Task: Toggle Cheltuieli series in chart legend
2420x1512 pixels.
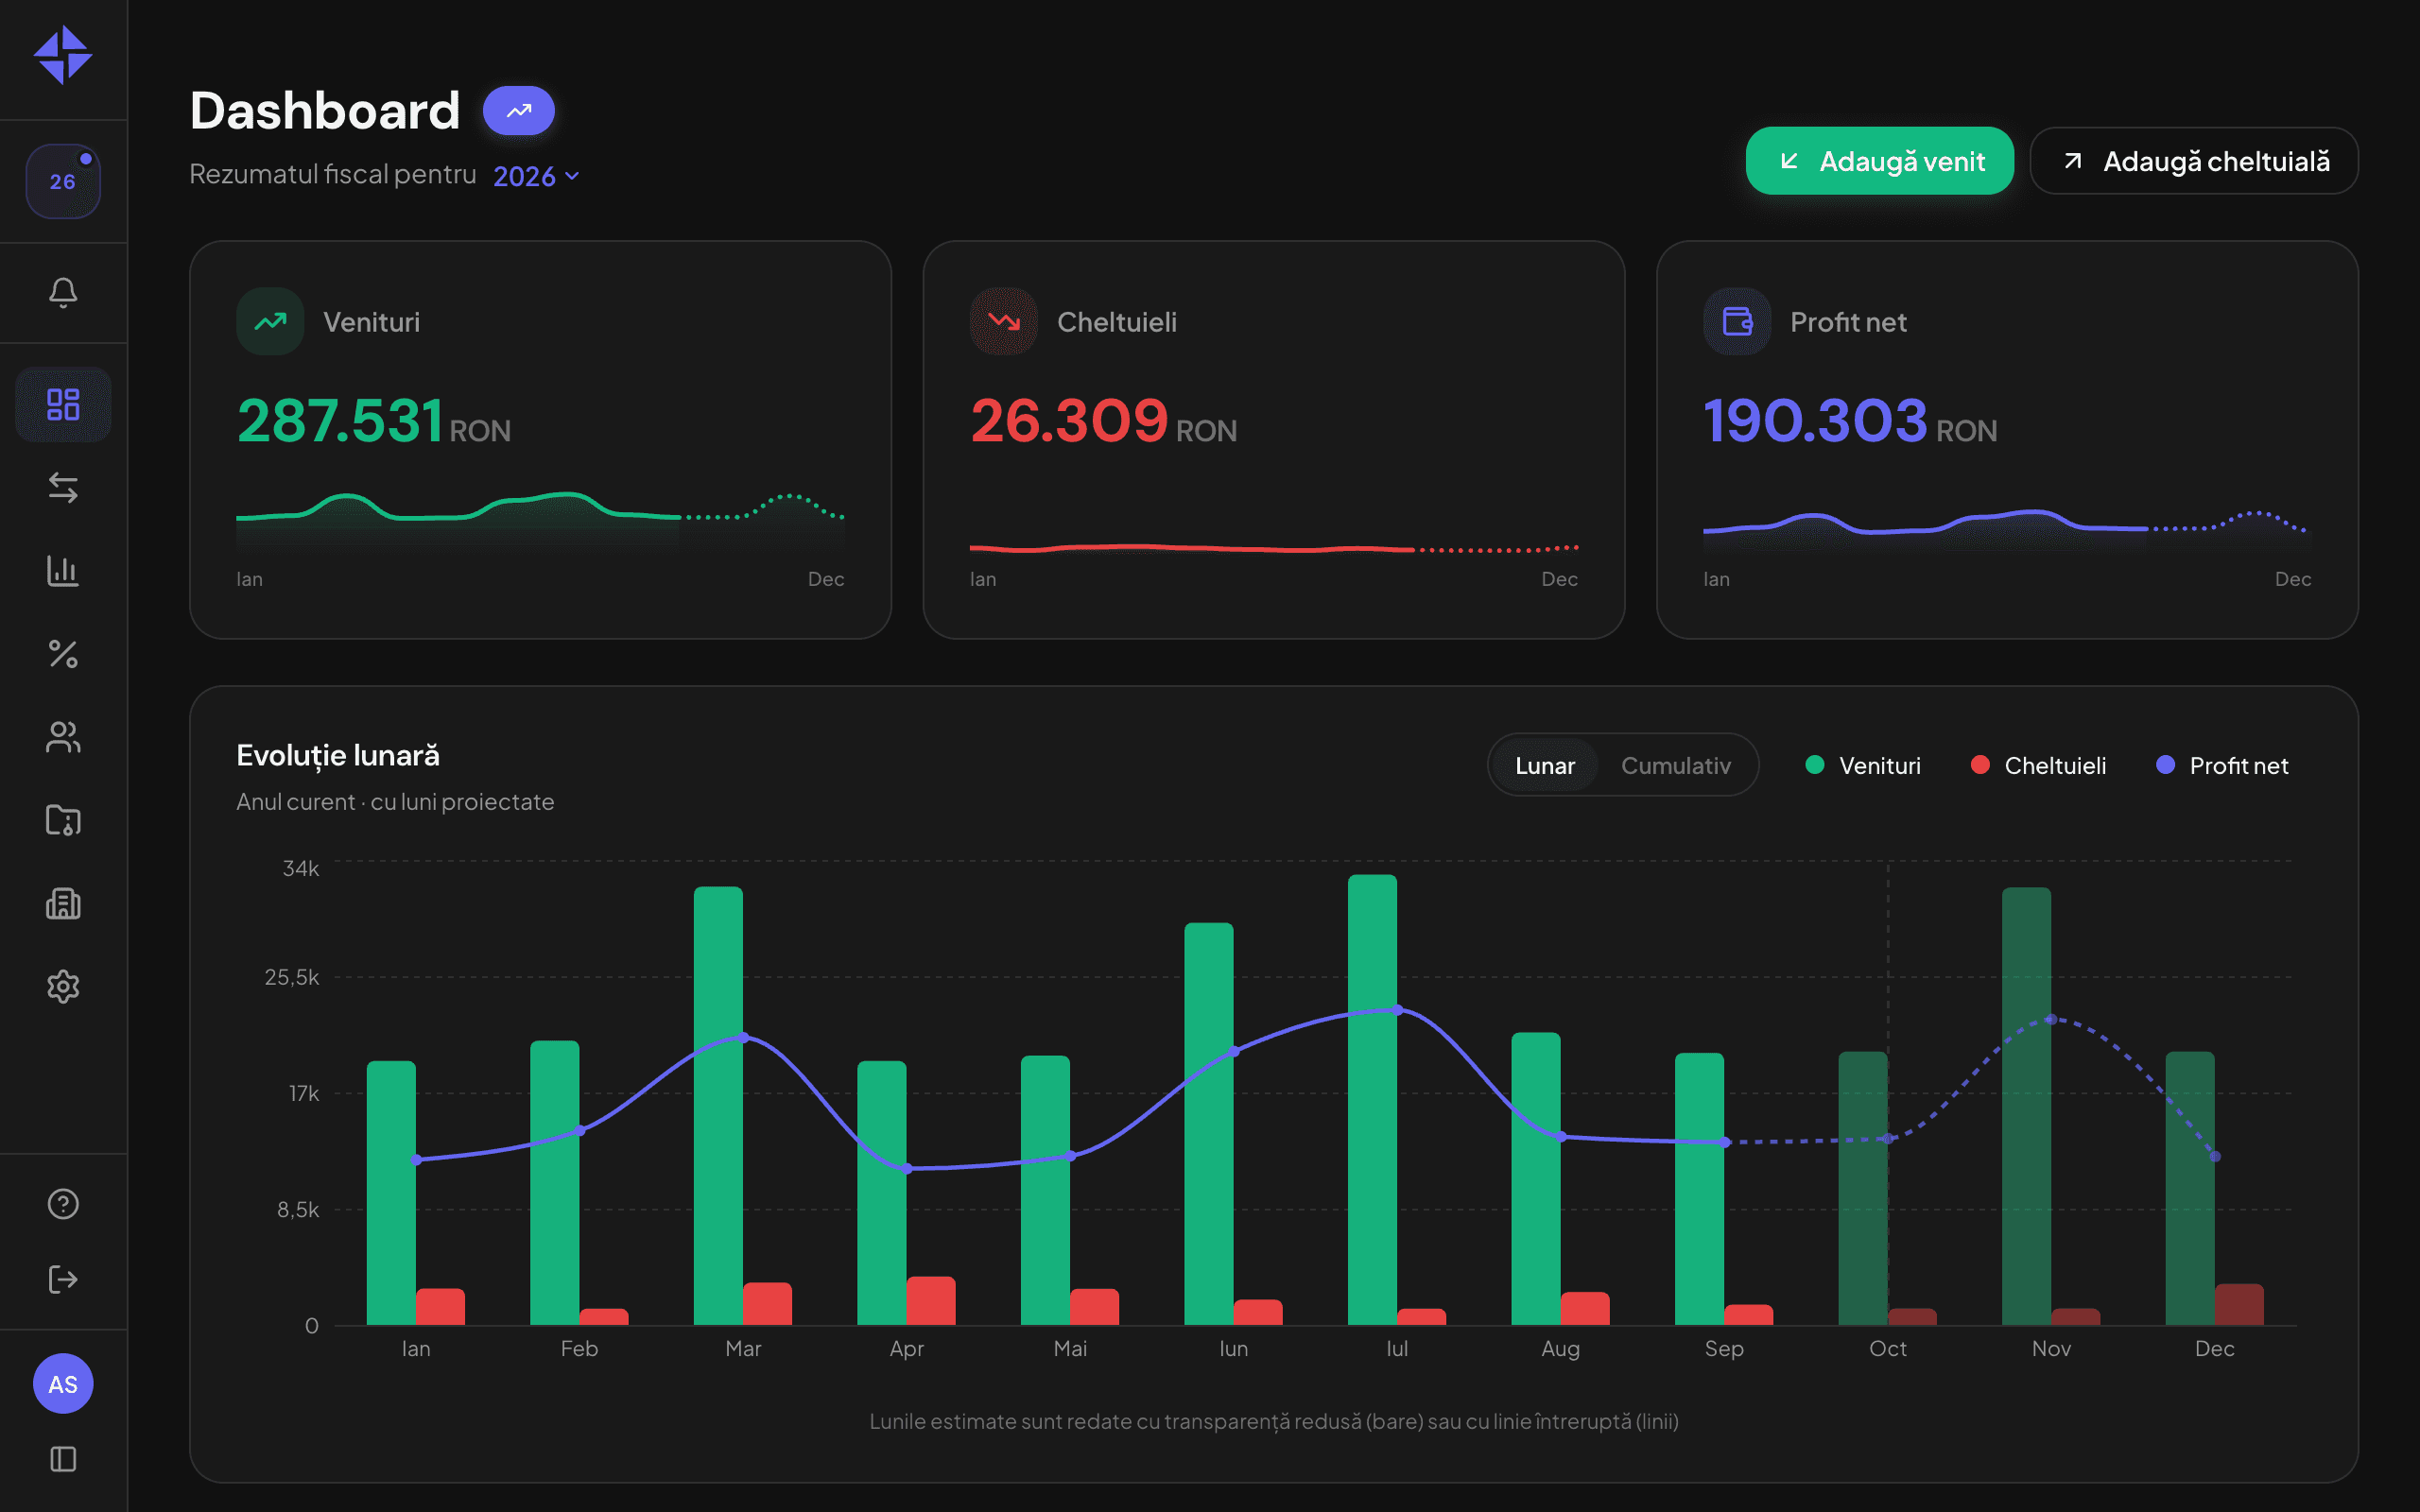Action: coord(2038,765)
